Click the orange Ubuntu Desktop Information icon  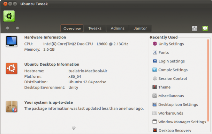tap(12, 68)
